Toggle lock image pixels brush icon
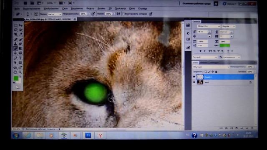Screen dimensions: 267x150 coord(209,72)
